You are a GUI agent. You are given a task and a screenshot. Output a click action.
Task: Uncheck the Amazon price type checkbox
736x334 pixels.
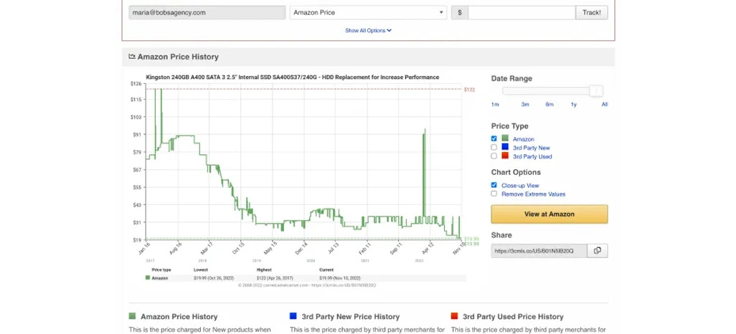coord(494,138)
